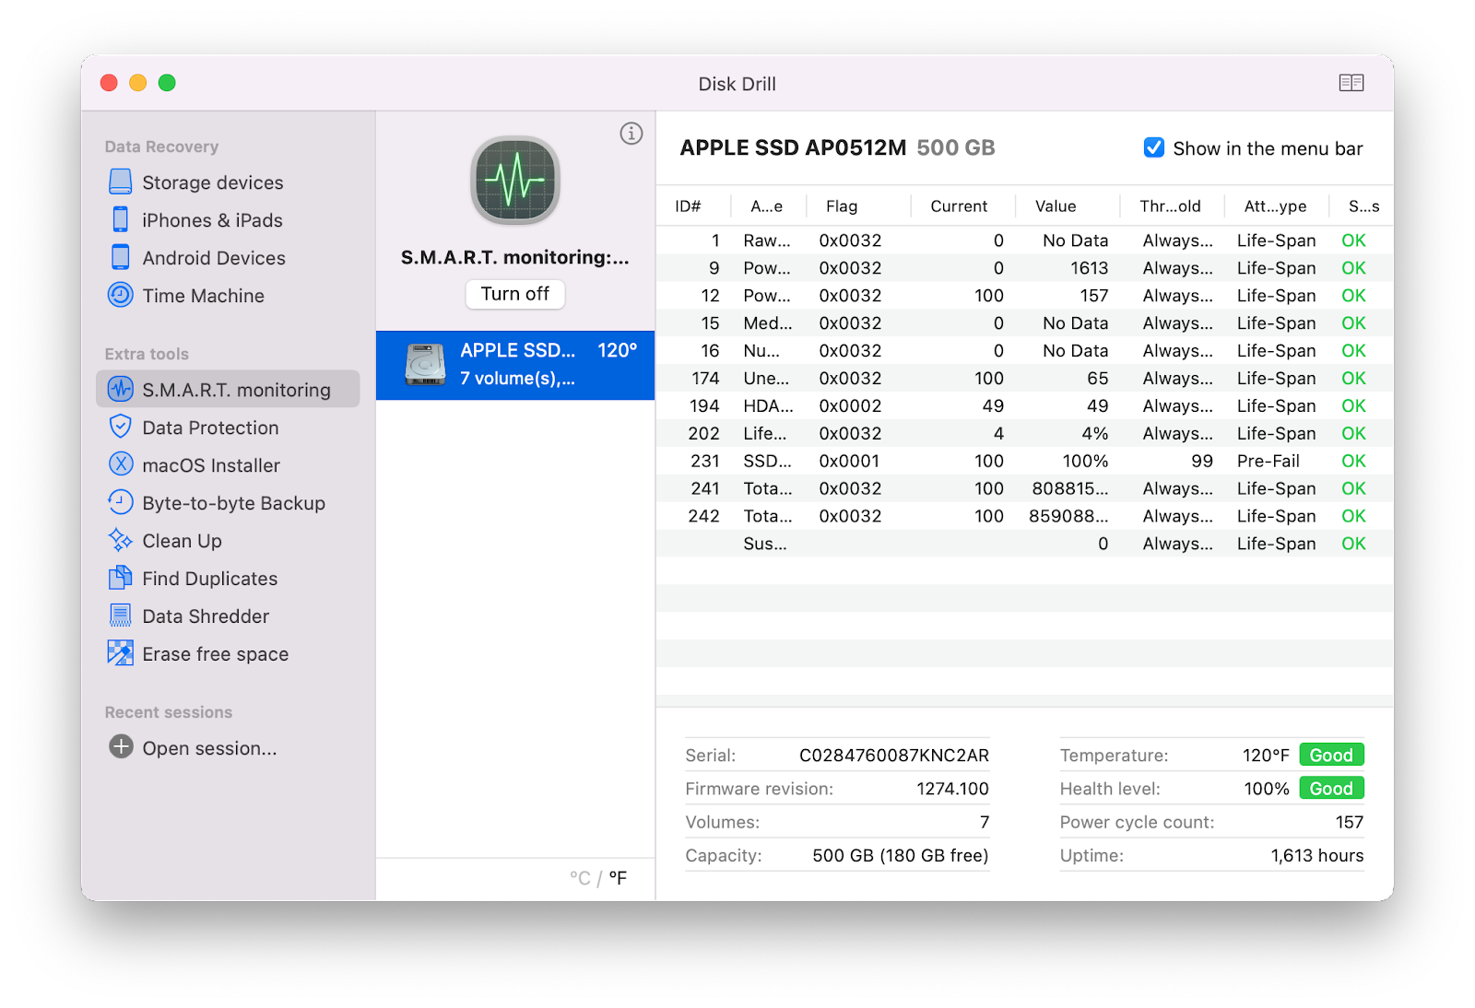The width and height of the screenshot is (1475, 1008).
Task: Select iPhones & iPads phone icon
Action: 121,219
